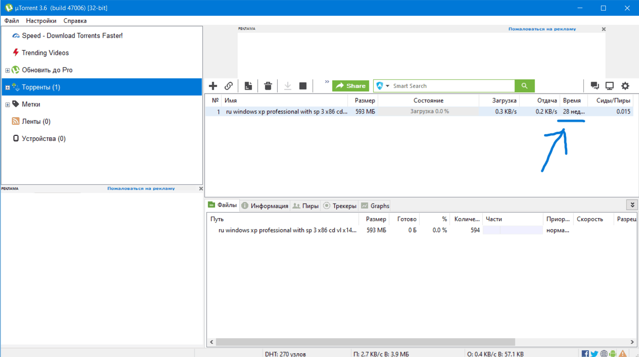Open the chat bubbles icon in toolbar
The height and width of the screenshot is (357, 639).
[x=595, y=86]
